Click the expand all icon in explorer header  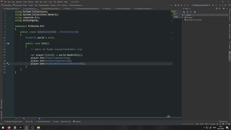click(220, 9)
